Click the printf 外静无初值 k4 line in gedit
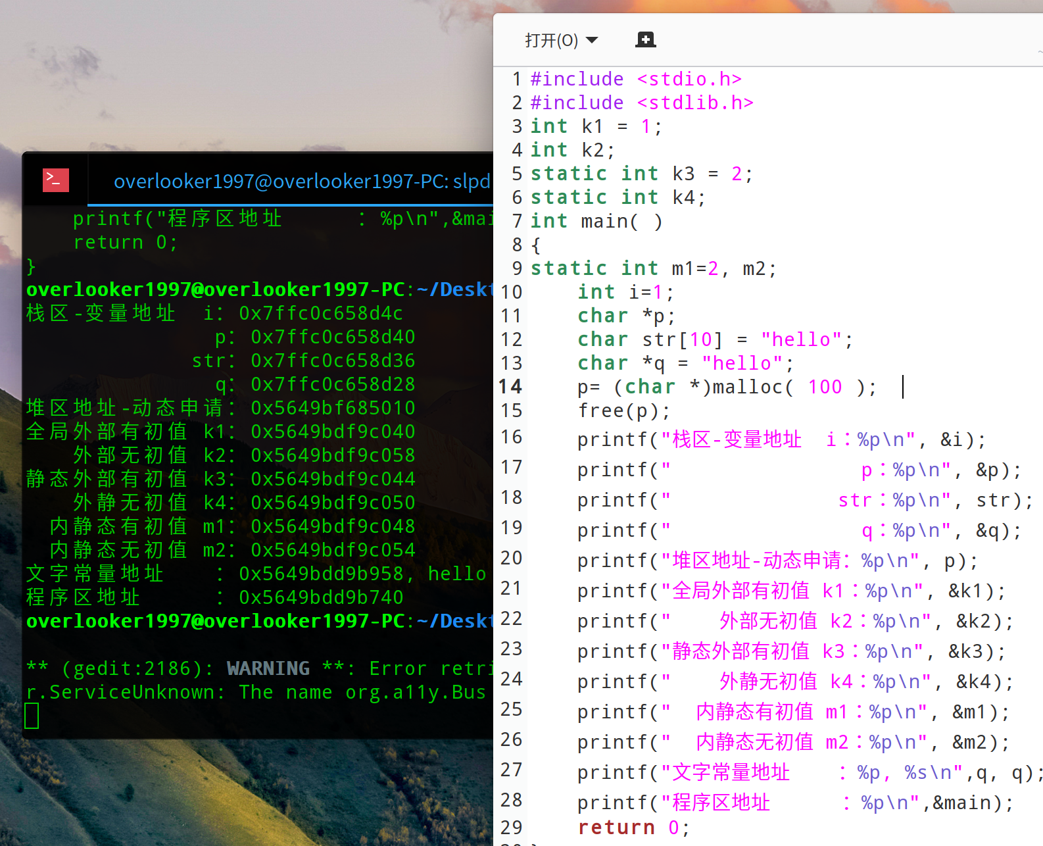 [796, 682]
